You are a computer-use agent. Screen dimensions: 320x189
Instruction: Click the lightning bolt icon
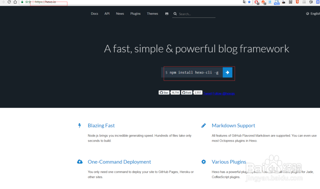coord(80,125)
